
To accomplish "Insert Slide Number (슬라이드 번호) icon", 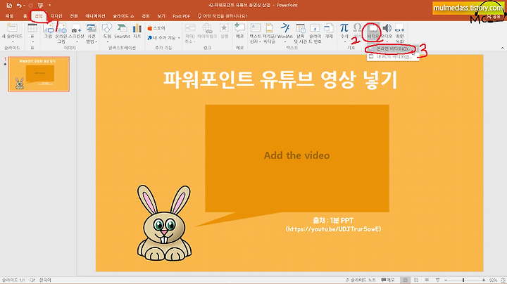I will [315, 28].
